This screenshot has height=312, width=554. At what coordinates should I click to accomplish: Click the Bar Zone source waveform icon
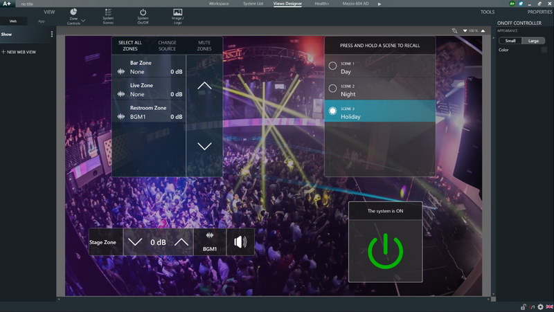120,71
